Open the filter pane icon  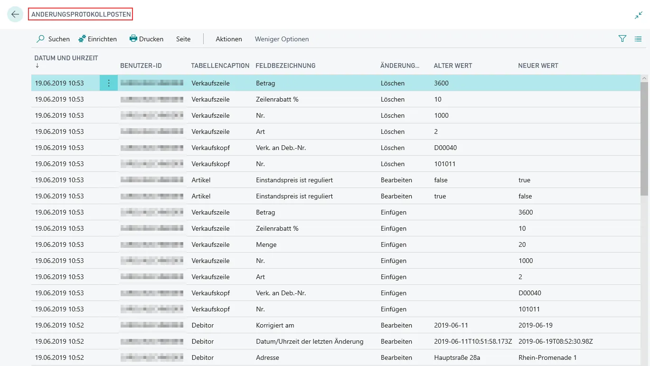point(622,39)
